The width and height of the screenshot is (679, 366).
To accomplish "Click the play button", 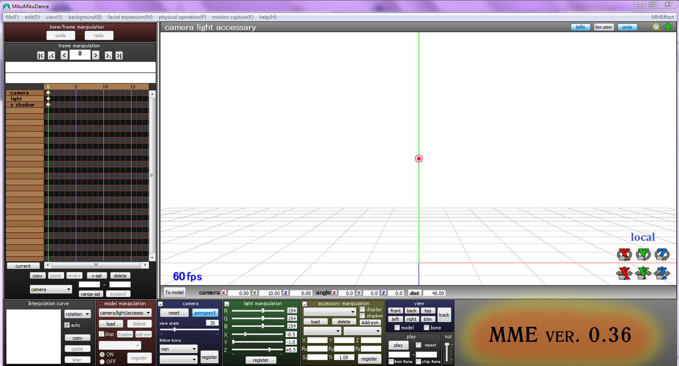I will [398, 345].
